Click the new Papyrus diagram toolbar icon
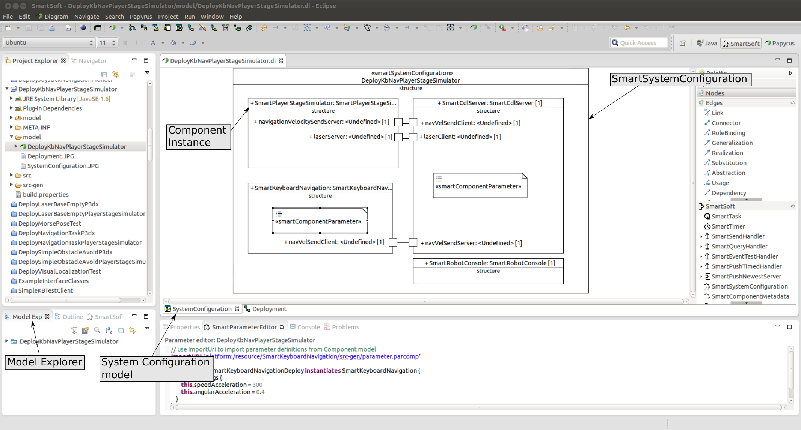 [112, 28]
